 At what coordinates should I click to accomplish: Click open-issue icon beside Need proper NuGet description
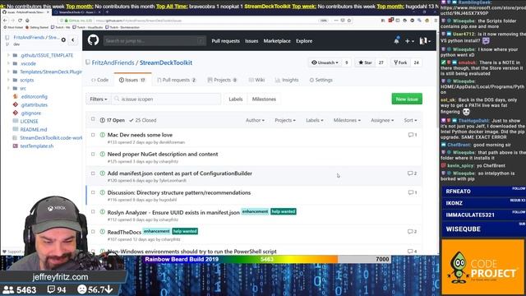pos(102,155)
